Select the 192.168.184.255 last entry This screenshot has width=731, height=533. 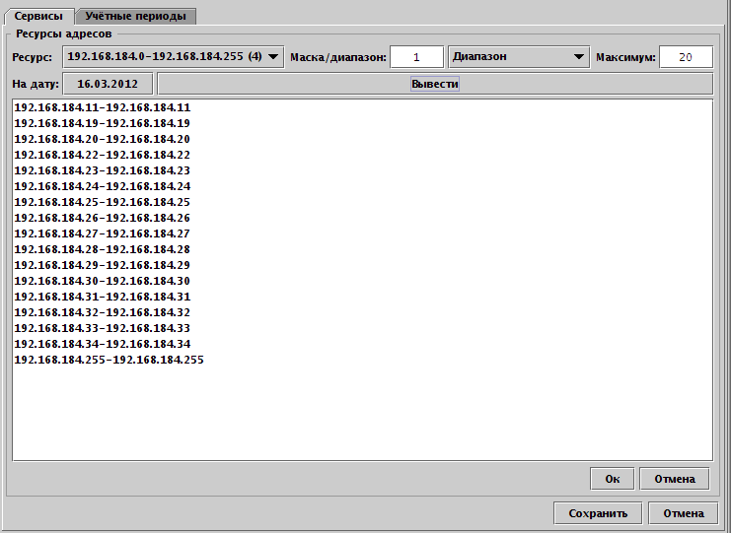[109, 360]
